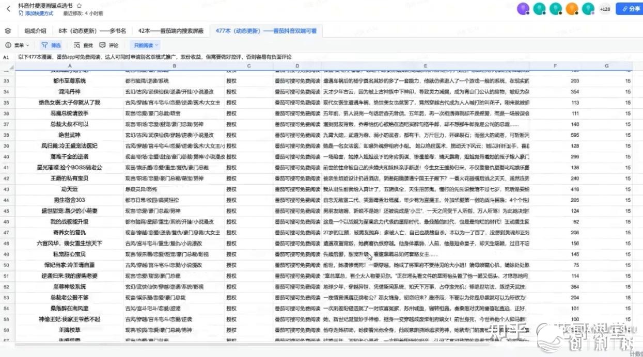Expand the 菜单 menu dropdown
This screenshot has width=643, height=357.
(18, 45)
